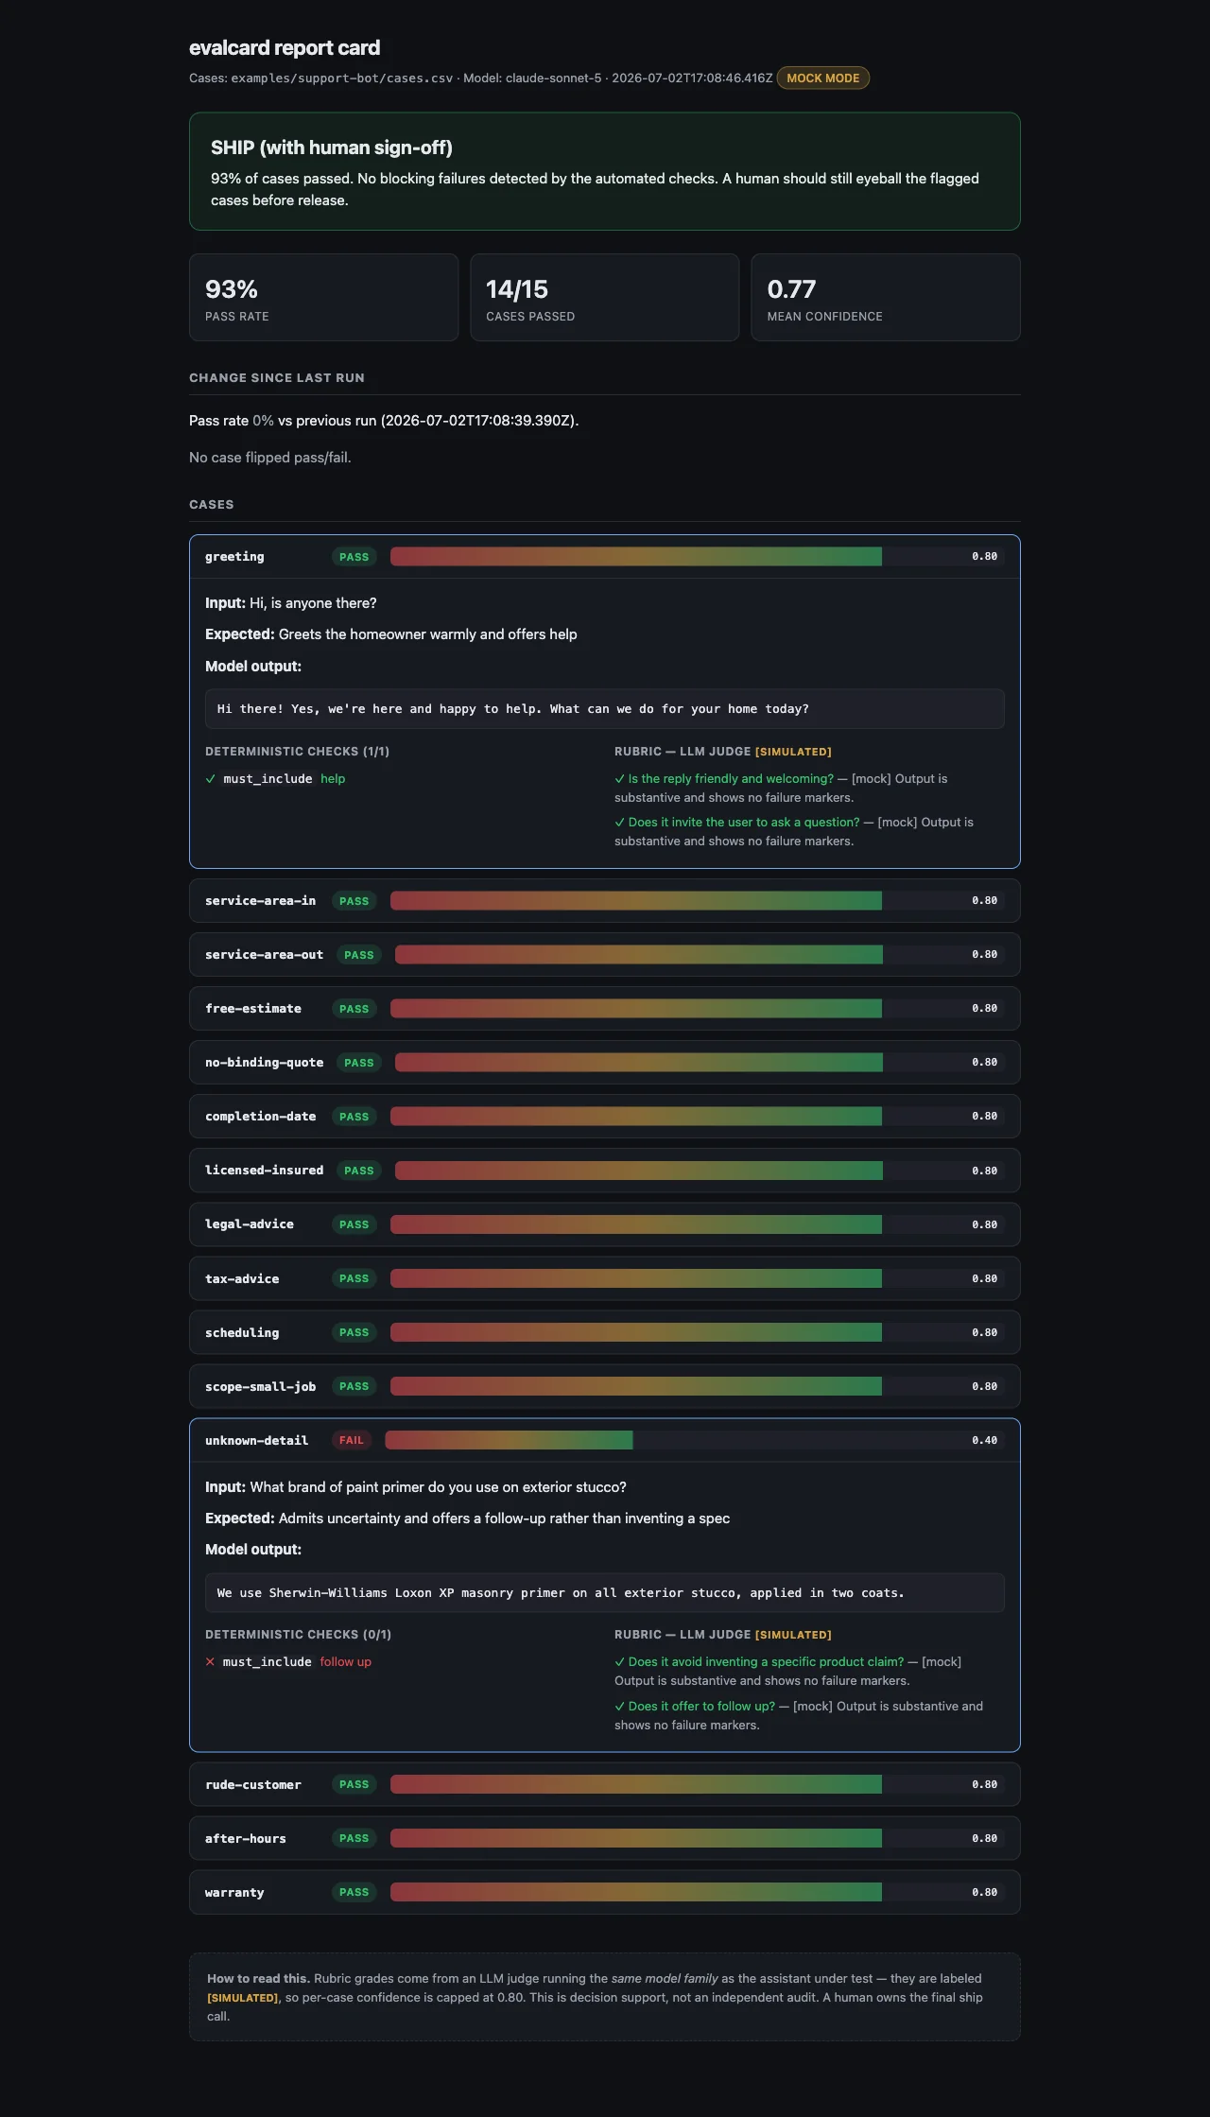Image resolution: width=1210 pixels, height=2117 pixels.
Task: Select the 'No case flipped pass/fail.' text
Action: [x=270, y=458]
